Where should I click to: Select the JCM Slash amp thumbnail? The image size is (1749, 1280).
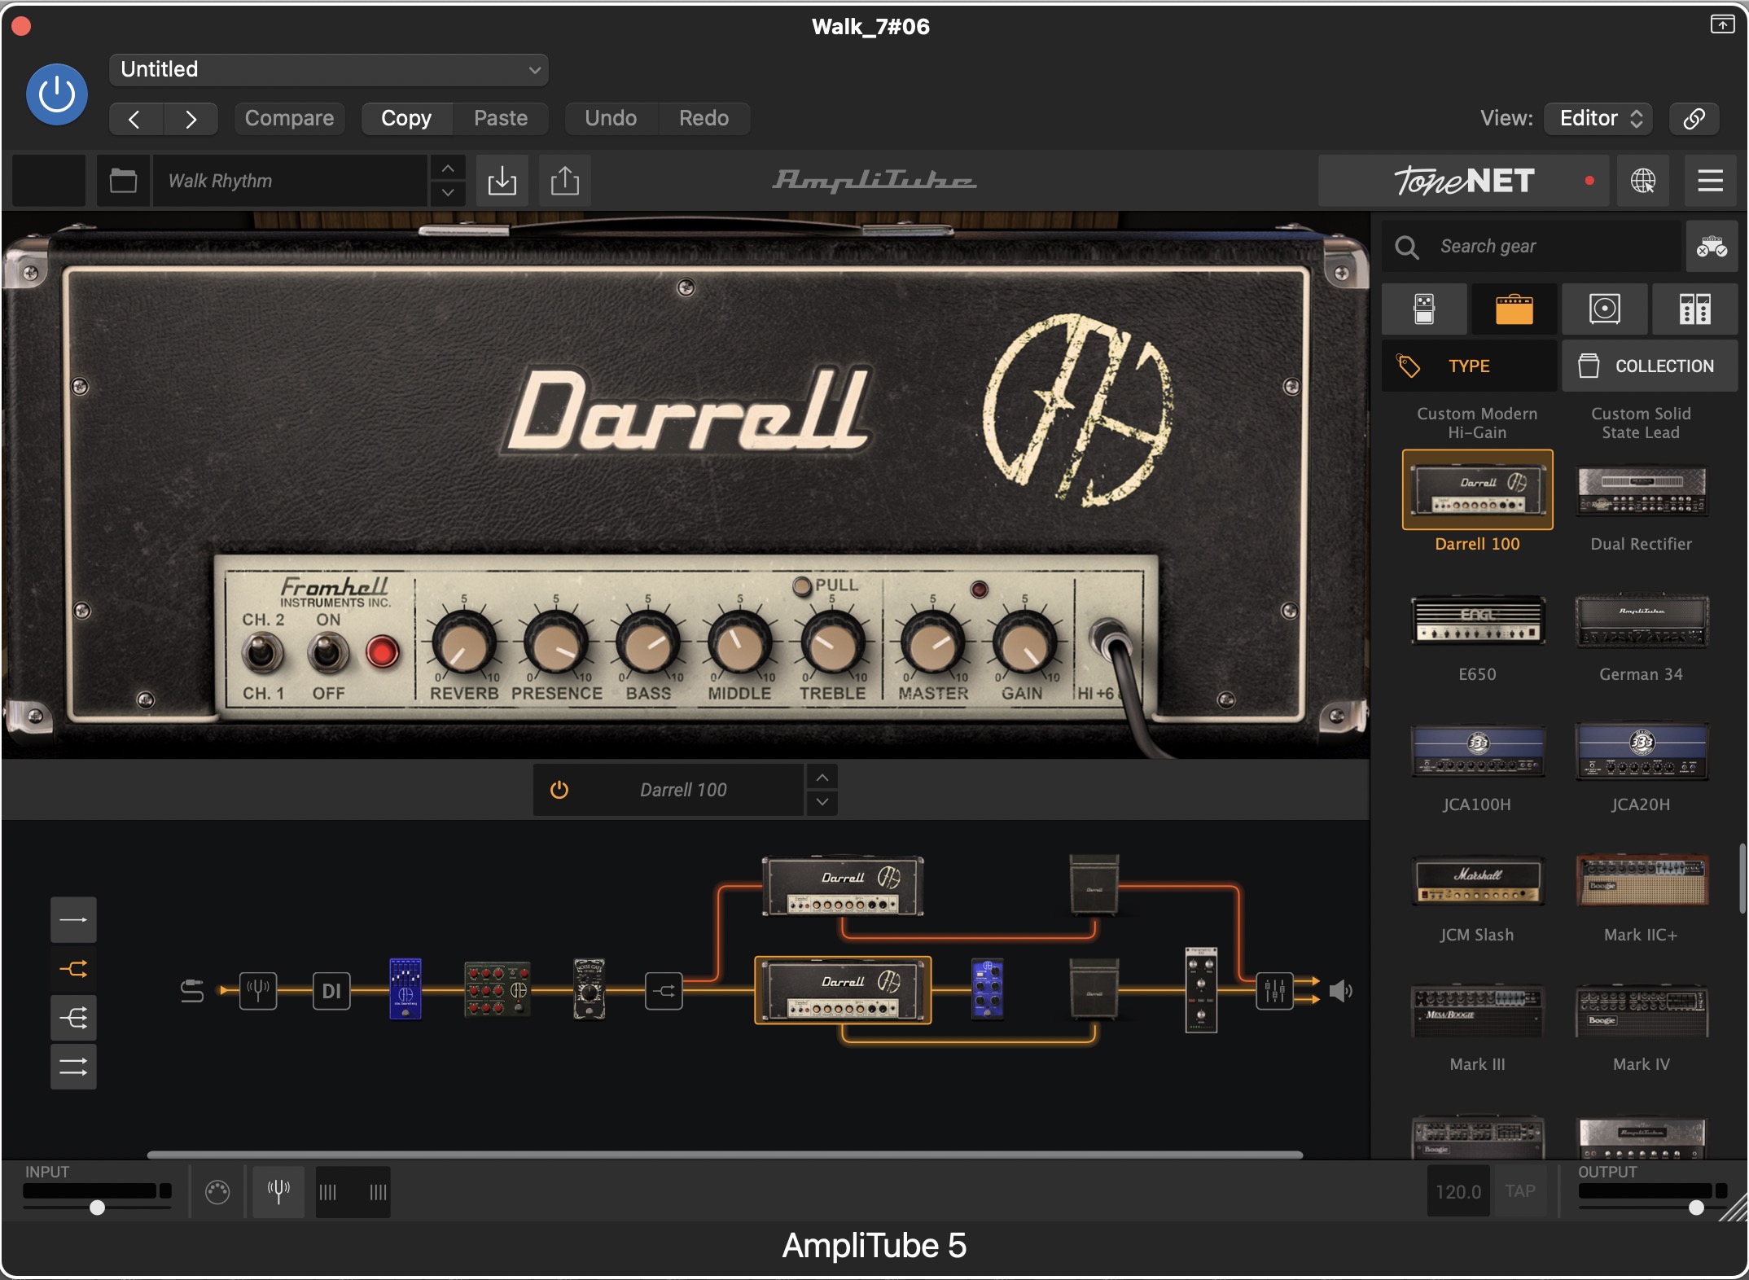click(1477, 881)
